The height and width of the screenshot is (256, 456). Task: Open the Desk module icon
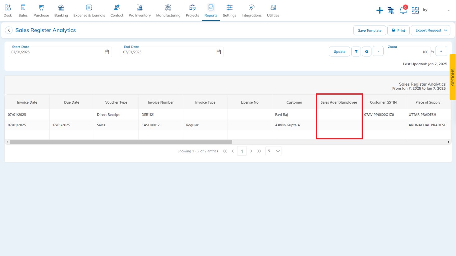click(8, 11)
